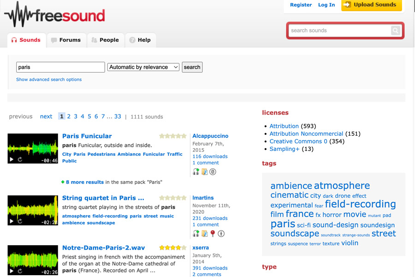The image size is (415, 277).
Task: Open user Alcappuccino profile
Action: pos(210,136)
